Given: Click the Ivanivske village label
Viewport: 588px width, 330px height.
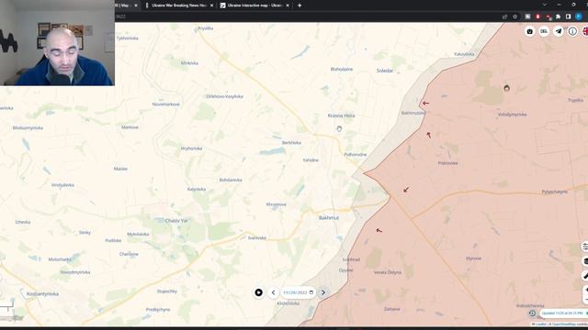Looking at the screenshot, I should coord(257,237).
